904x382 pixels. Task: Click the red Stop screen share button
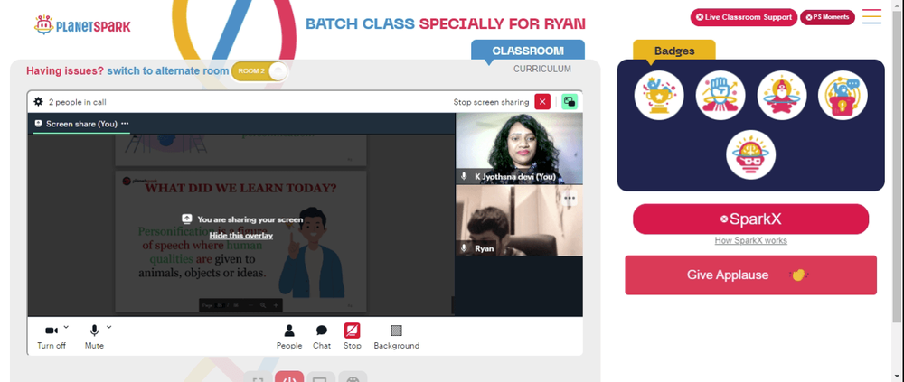pyautogui.click(x=353, y=337)
